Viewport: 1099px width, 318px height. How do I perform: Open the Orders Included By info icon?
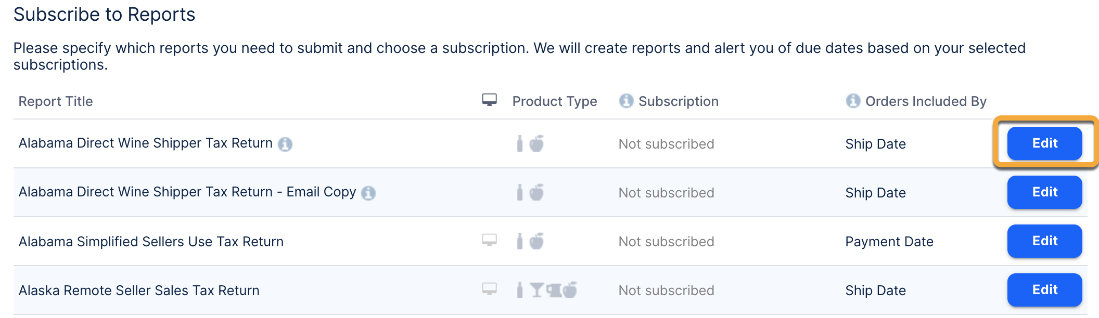[853, 101]
